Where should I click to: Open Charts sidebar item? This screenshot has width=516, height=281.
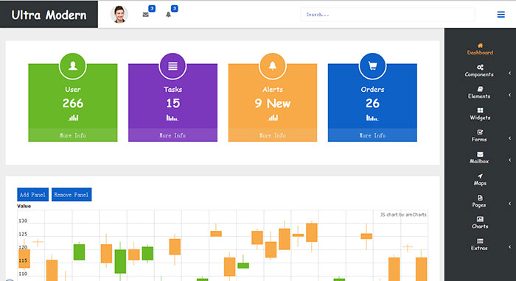(x=480, y=223)
